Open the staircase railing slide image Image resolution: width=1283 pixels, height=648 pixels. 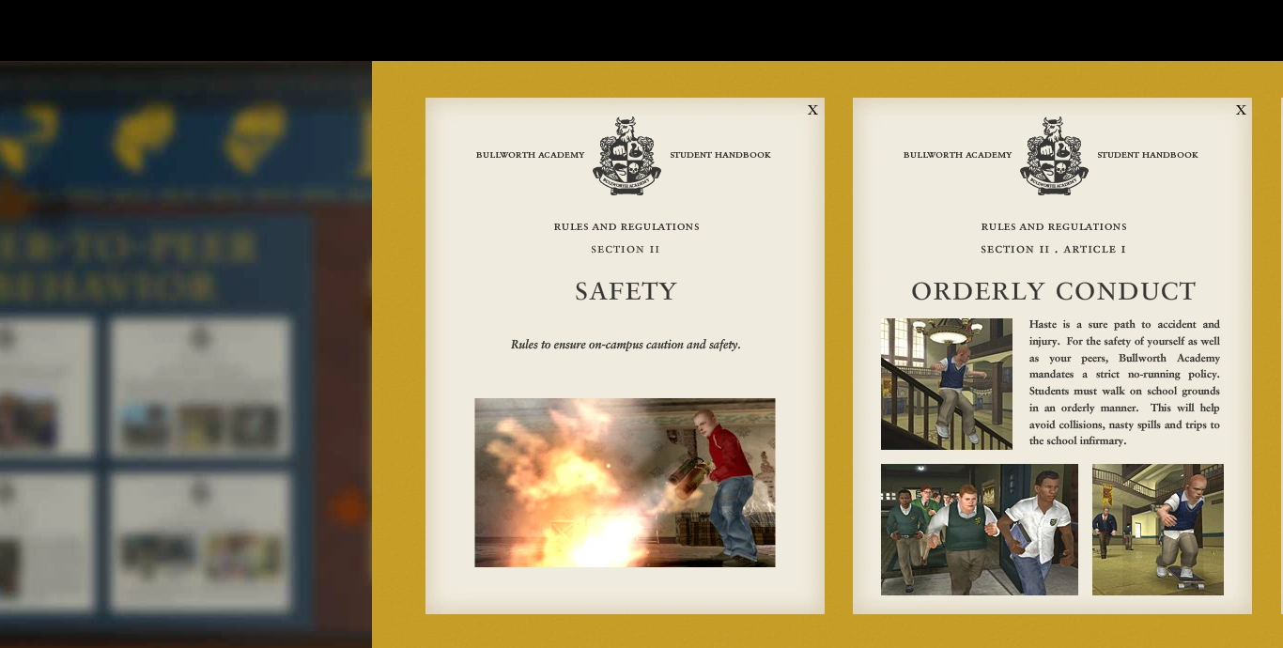947,384
